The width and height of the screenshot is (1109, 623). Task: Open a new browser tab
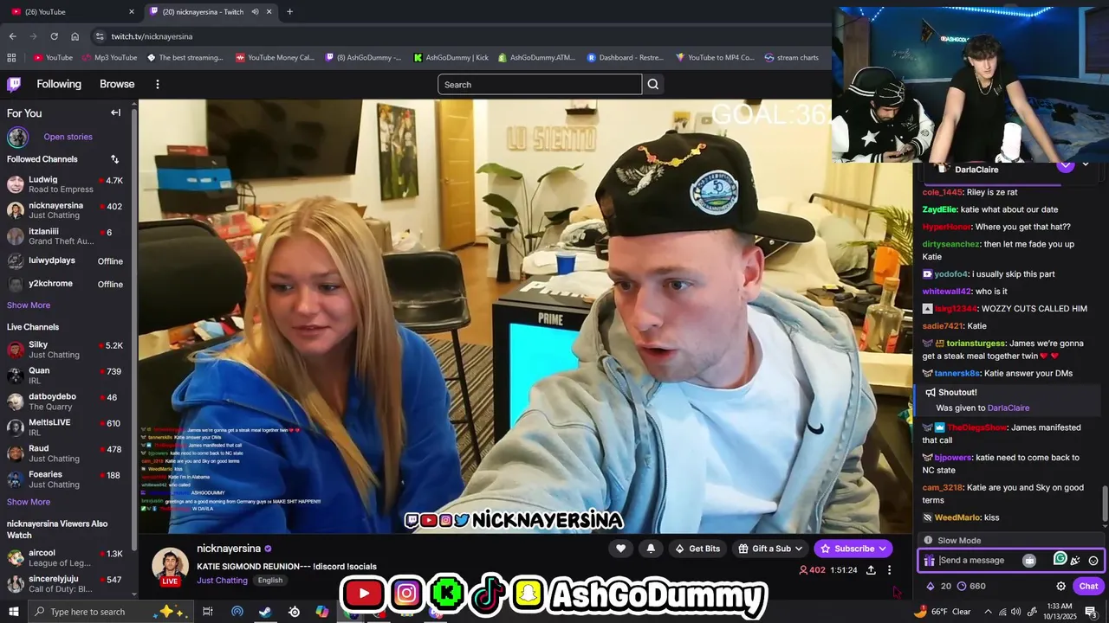[289, 11]
